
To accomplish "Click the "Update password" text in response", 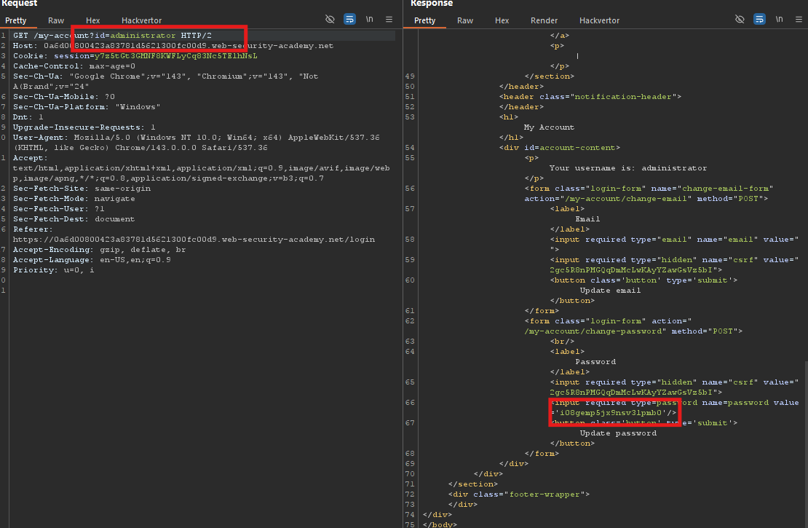I will pyautogui.click(x=618, y=433).
